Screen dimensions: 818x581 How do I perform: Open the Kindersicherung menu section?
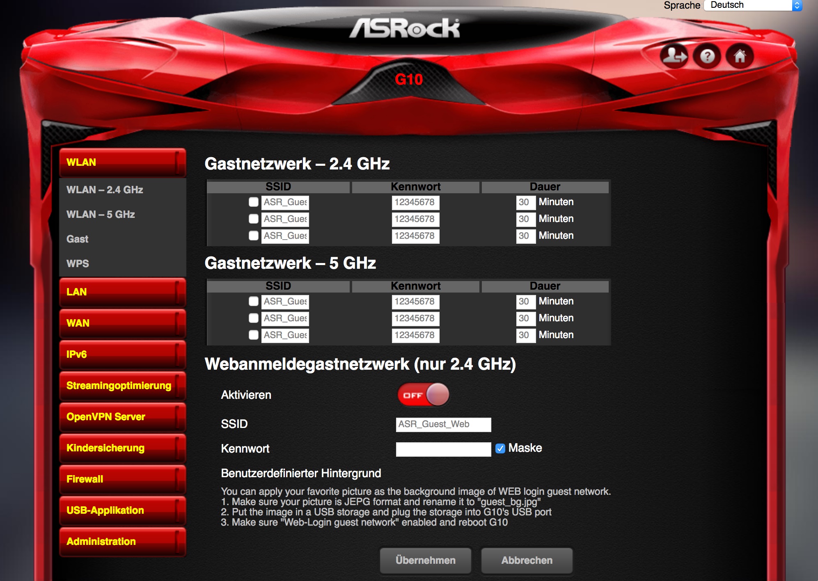(122, 448)
